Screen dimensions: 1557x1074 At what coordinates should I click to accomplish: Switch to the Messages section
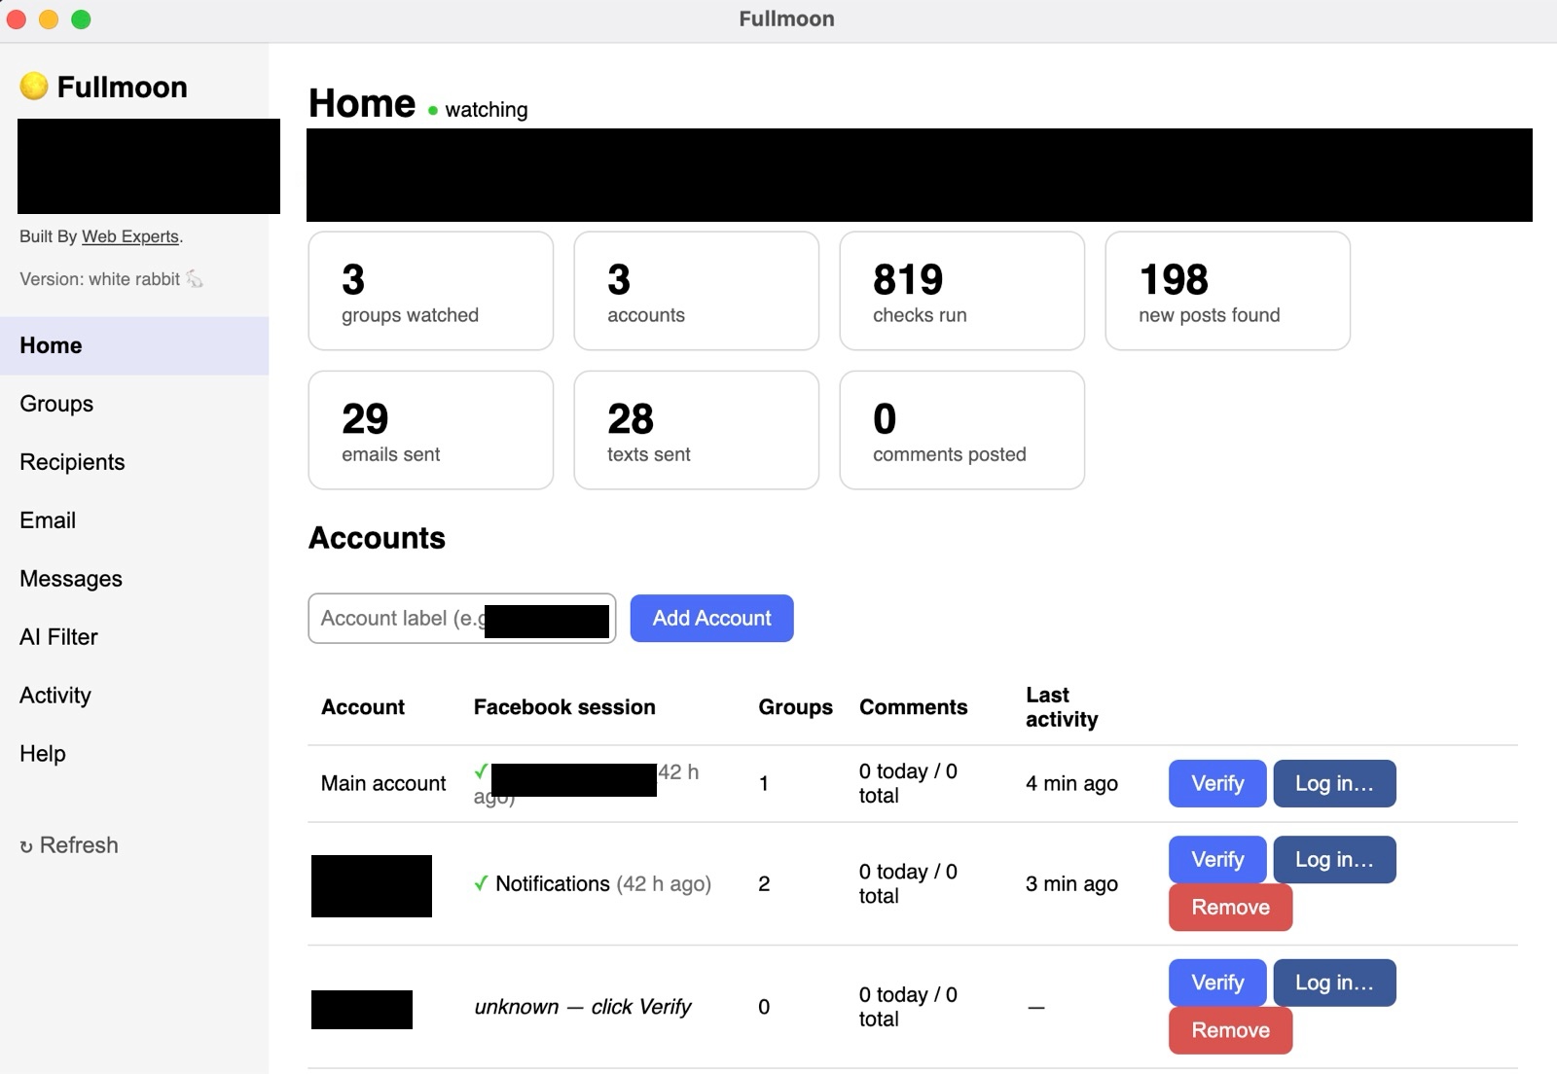click(x=134, y=579)
